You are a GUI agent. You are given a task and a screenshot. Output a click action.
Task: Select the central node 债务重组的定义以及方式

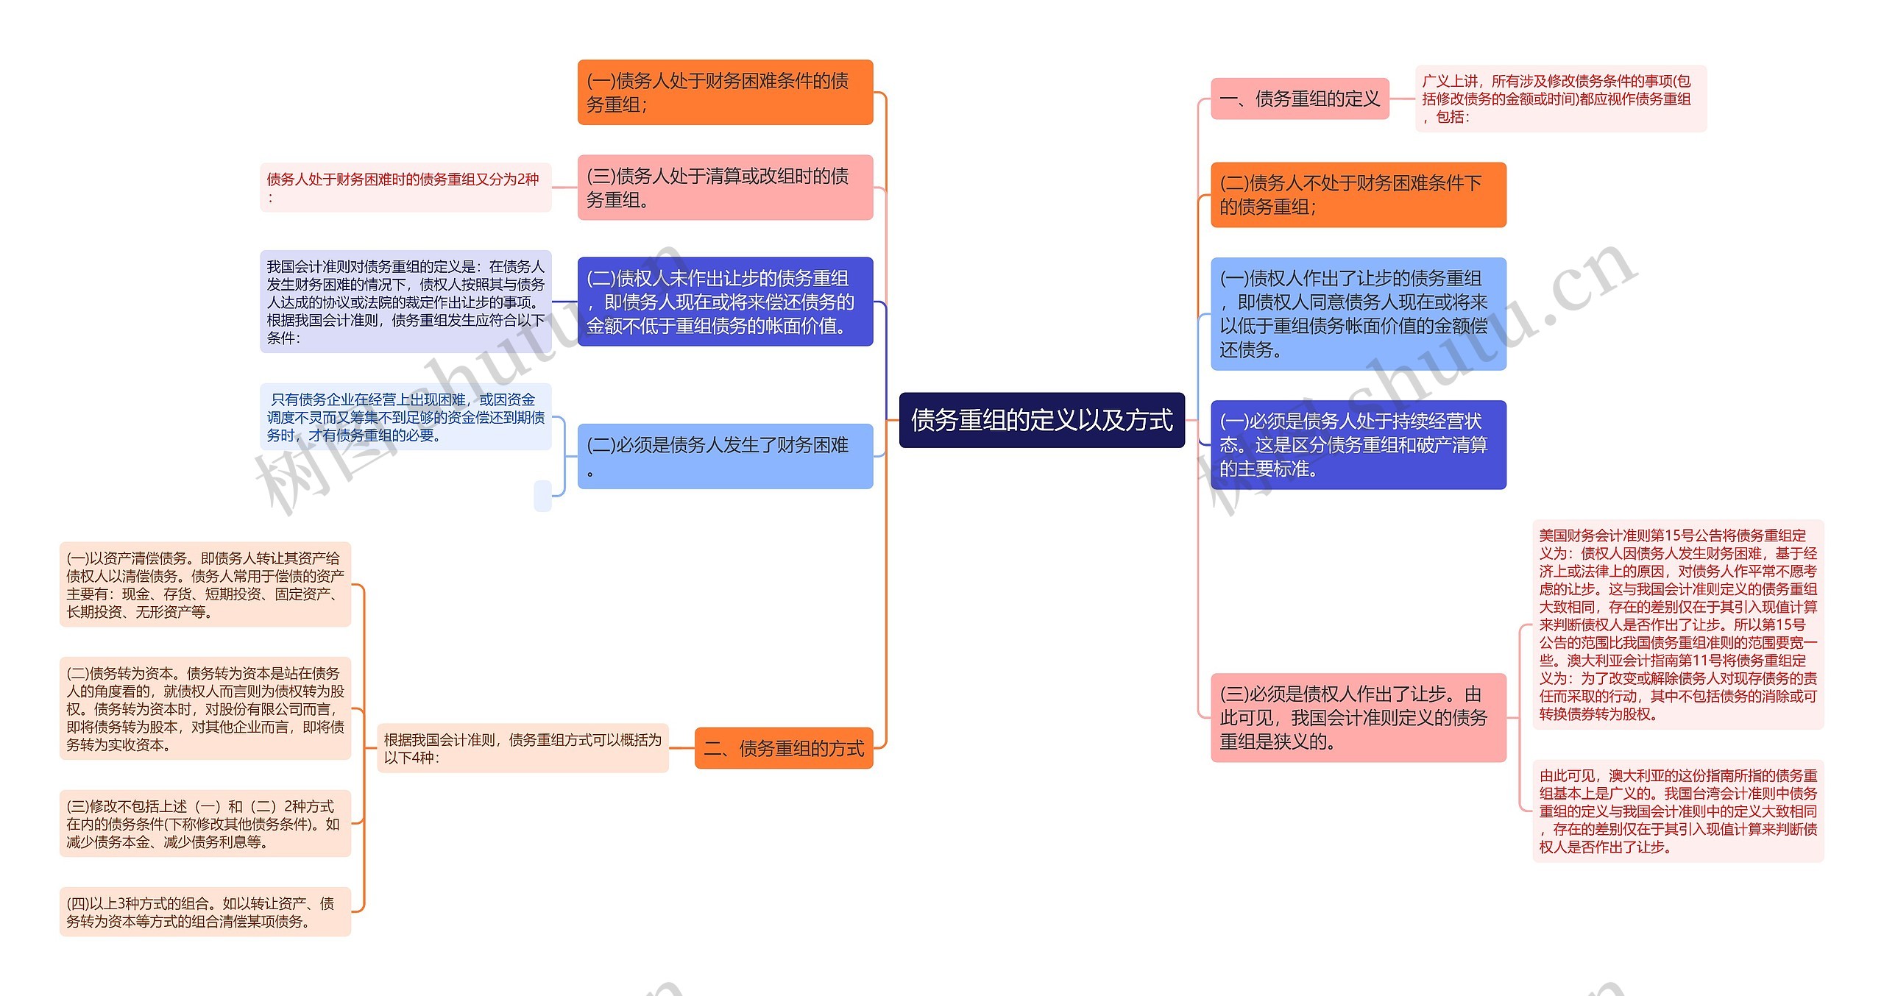[1041, 420]
